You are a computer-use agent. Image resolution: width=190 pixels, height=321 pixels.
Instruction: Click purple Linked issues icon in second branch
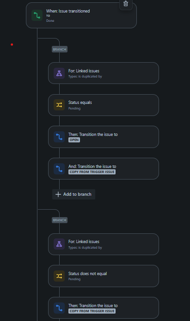tap(59, 244)
